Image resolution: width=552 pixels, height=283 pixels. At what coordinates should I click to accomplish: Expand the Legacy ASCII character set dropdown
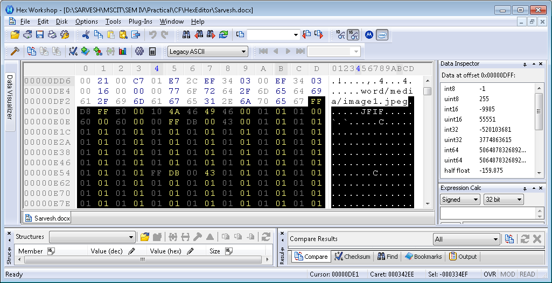click(243, 52)
